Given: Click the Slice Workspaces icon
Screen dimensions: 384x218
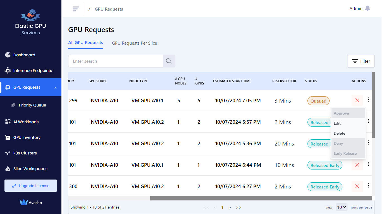Looking at the screenshot, I should click(8, 169).
